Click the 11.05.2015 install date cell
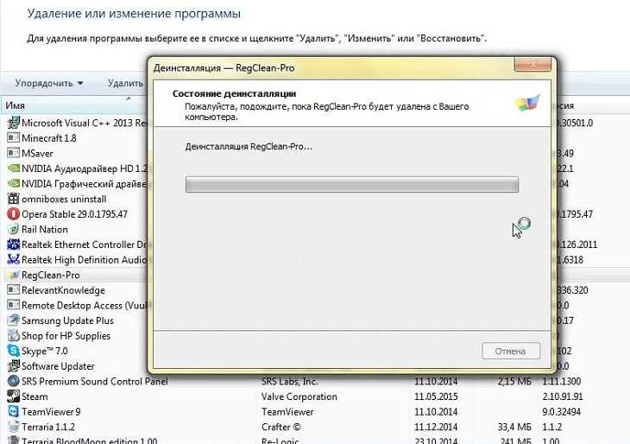Image resolution: width=630 pixels, height=444 pixels. pyautogui.click(x=436, y=396)
